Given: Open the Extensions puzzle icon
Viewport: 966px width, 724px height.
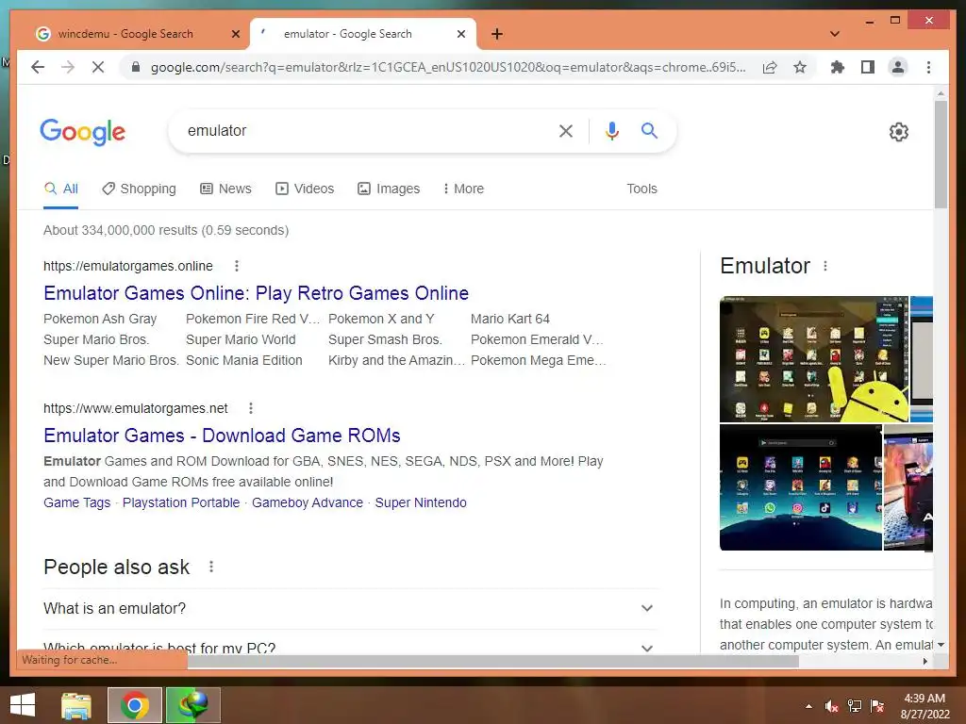Looking at the screenshot, I should pyautogui.click(x=838, y=67).
